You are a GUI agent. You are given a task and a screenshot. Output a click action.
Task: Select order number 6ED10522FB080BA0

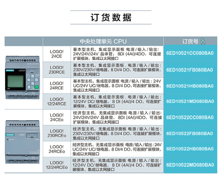(x=190, y=133)
